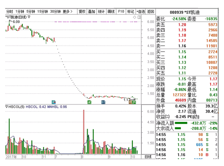
Task: Click the 买五 price 1.11
Action: tap(182, 73)
